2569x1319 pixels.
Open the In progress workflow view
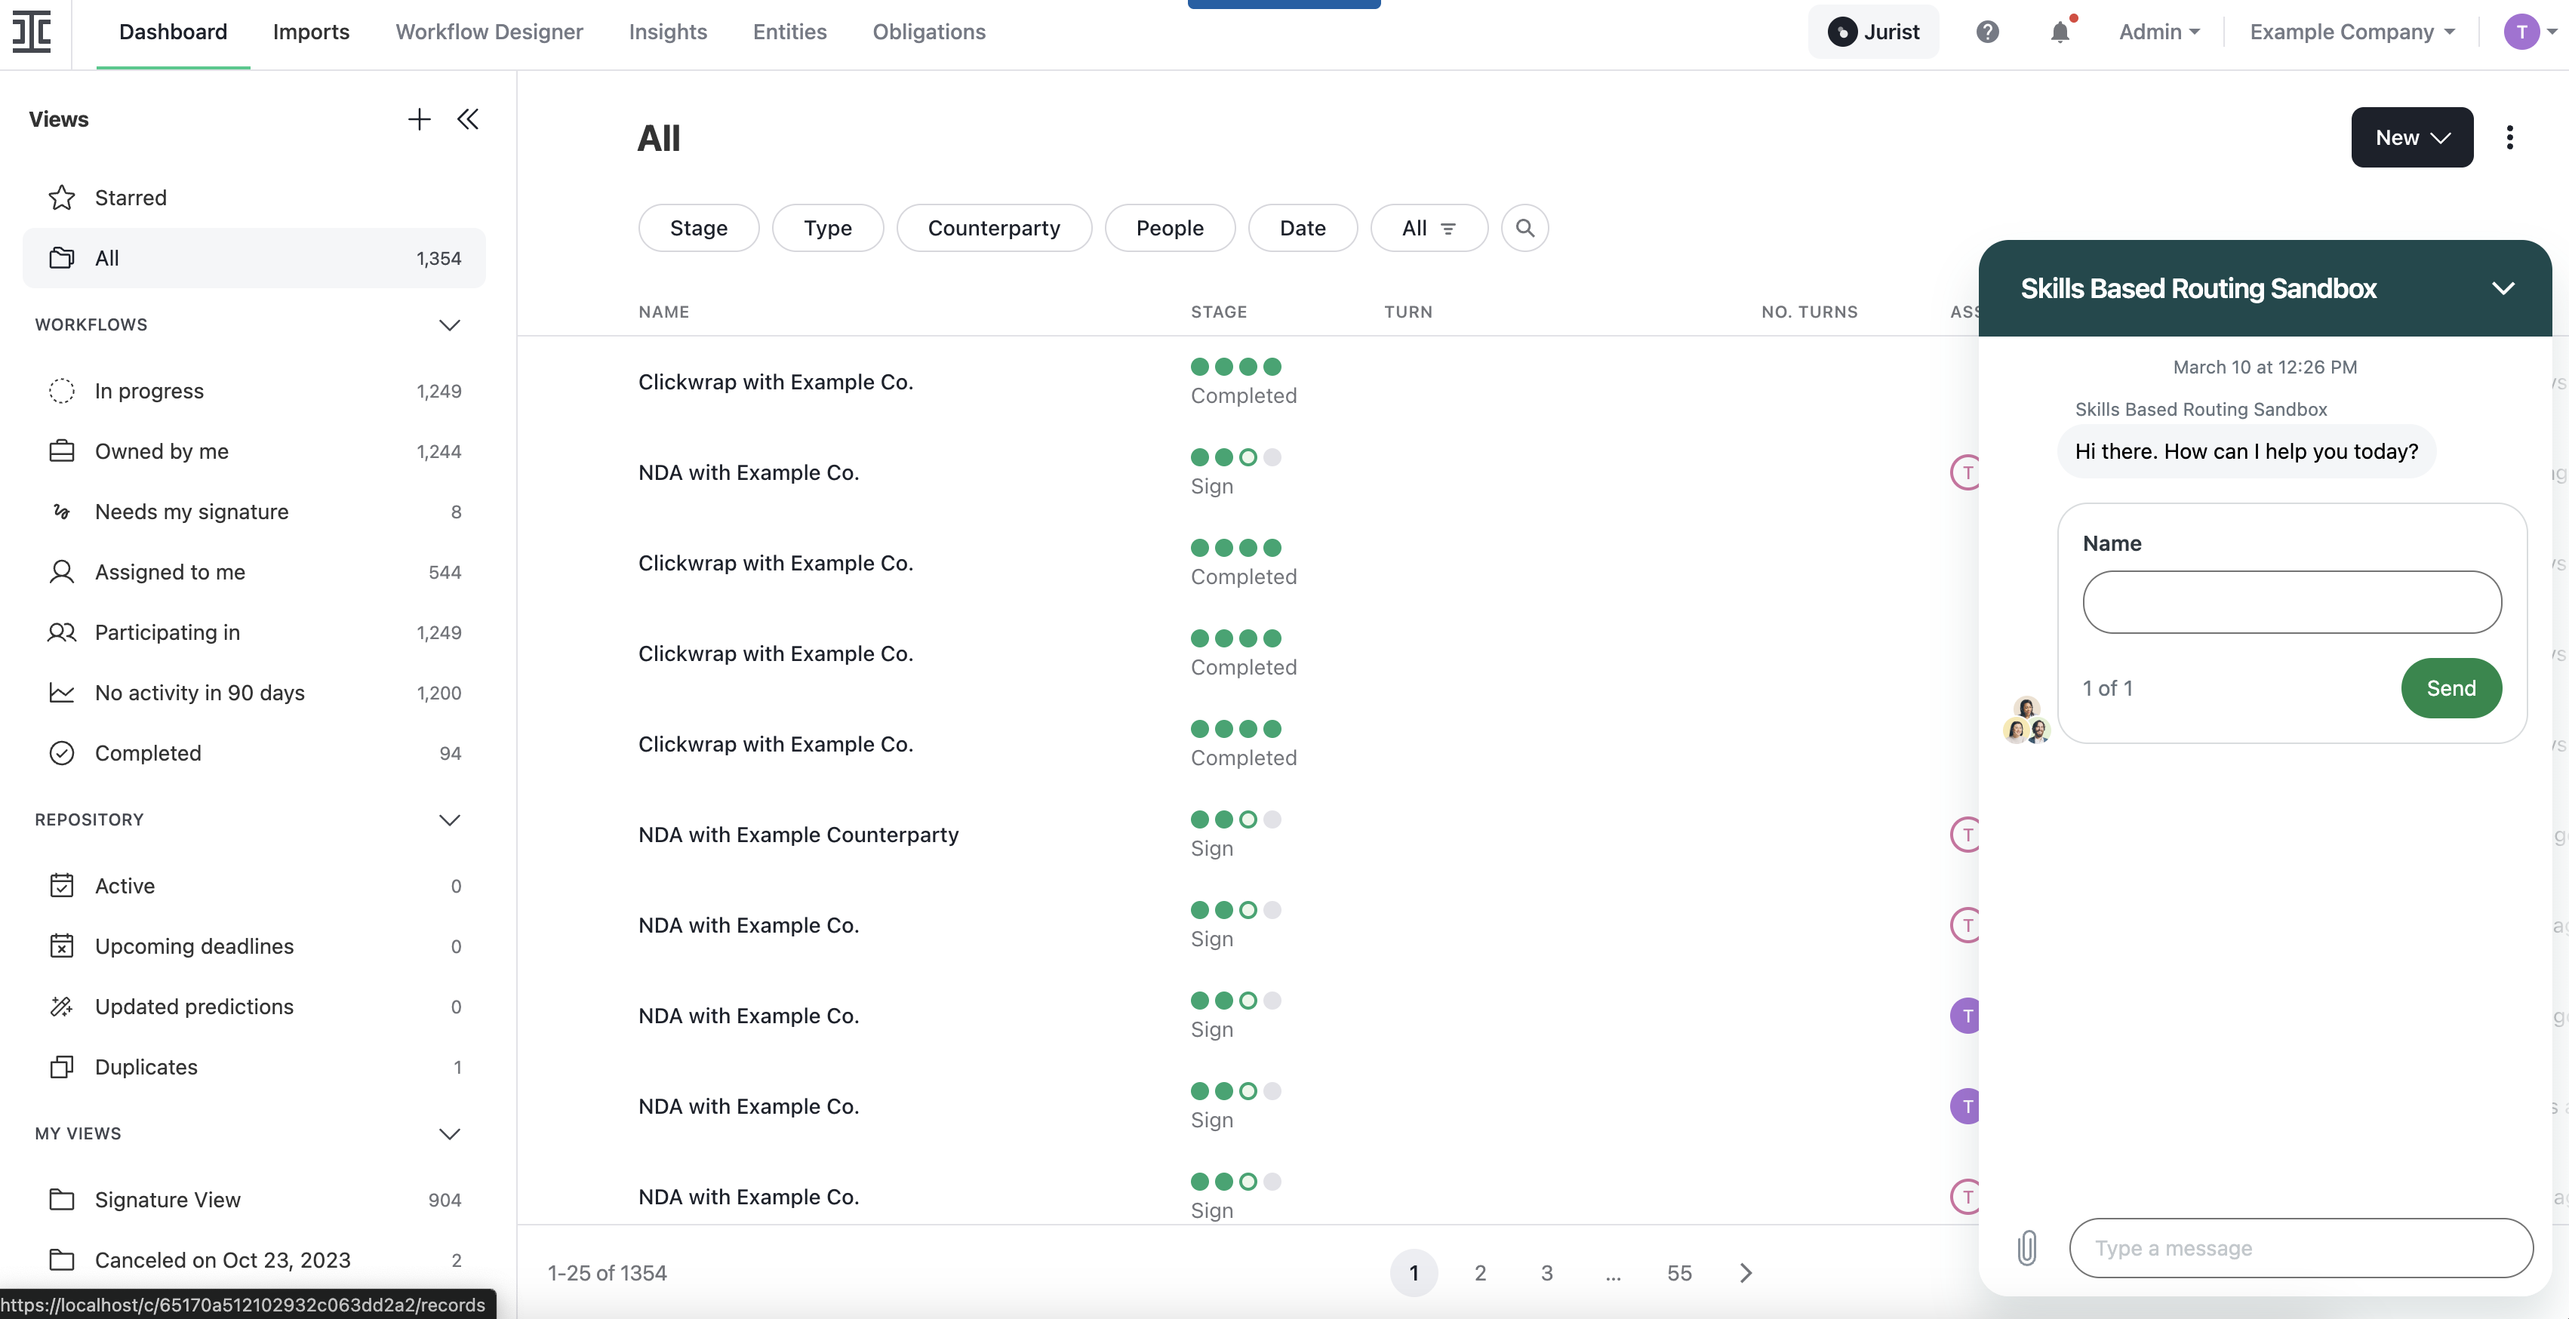[x=254, y=391]
